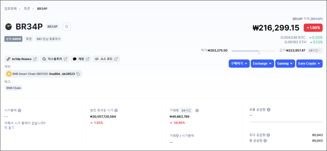
Task: Click the -1.90% price change badge
Action: [x=313, y=28]
